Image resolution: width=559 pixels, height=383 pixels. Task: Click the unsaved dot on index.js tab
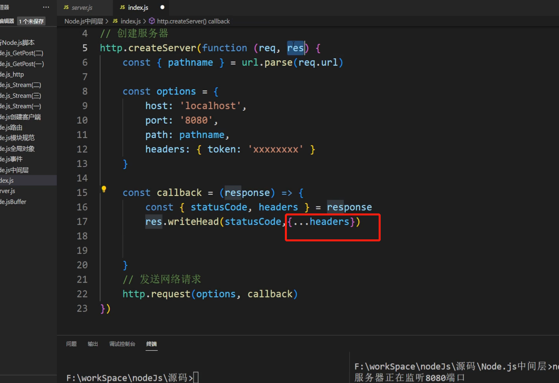click(162, 7)
